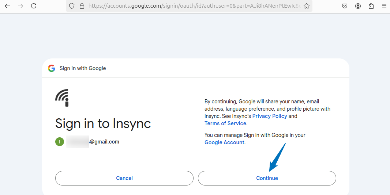Click the Google G logo

coord(52,68)
